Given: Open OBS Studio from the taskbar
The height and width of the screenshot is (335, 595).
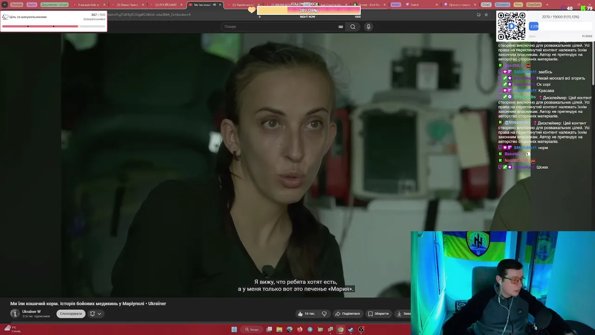Looking at the screenshot, I should tap(361, 329).
